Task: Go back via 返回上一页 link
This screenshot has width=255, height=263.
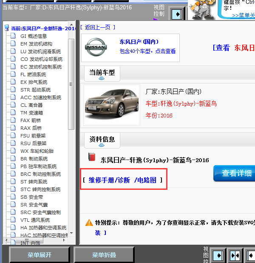Action: (98, 27)
